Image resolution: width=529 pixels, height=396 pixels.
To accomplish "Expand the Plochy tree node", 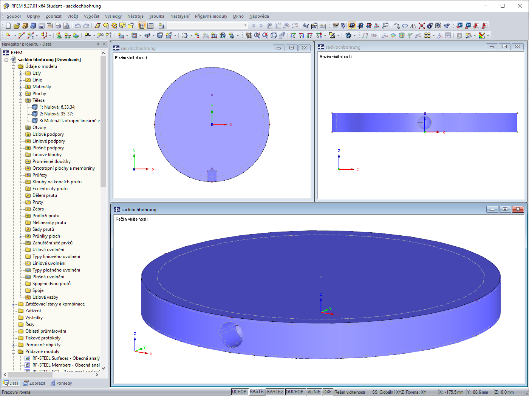I will (x=21, y=94).
